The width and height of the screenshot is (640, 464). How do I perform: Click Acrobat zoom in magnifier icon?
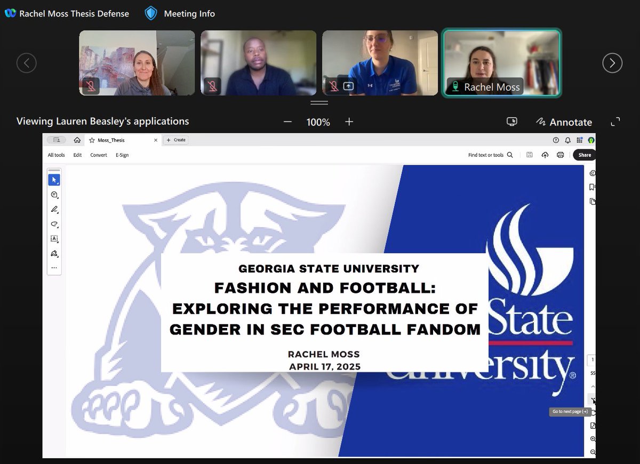[x=593, y=439]
